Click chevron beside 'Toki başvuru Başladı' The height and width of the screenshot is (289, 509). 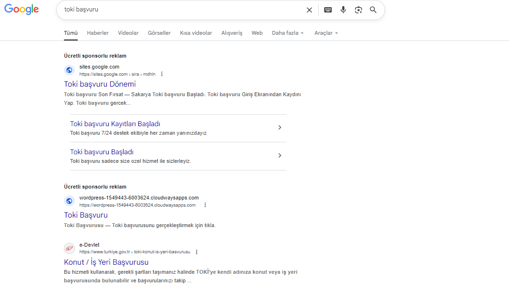(x=280, y=156)
